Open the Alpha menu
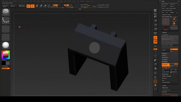Image resolution: width=181 pixels, height=102 pixels. click(x=3, y=1)
